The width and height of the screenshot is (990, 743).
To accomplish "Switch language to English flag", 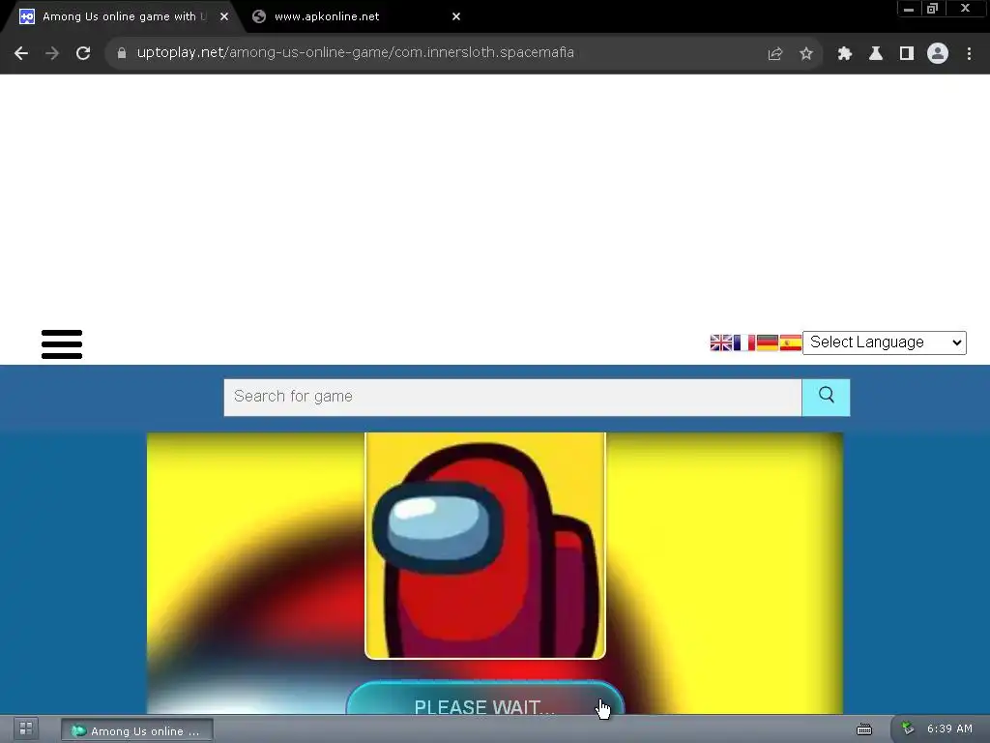I will [x=721, y=342].
